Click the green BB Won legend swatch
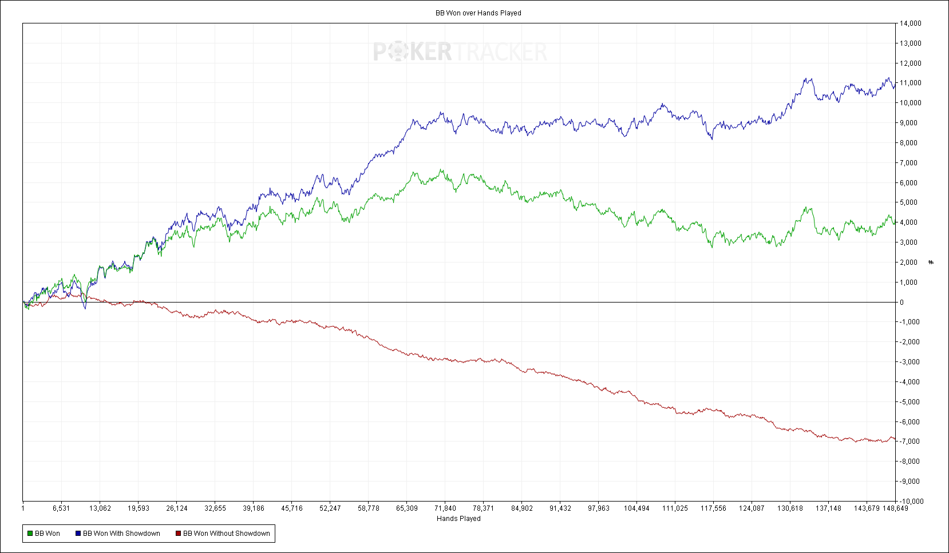 [30, 534]
